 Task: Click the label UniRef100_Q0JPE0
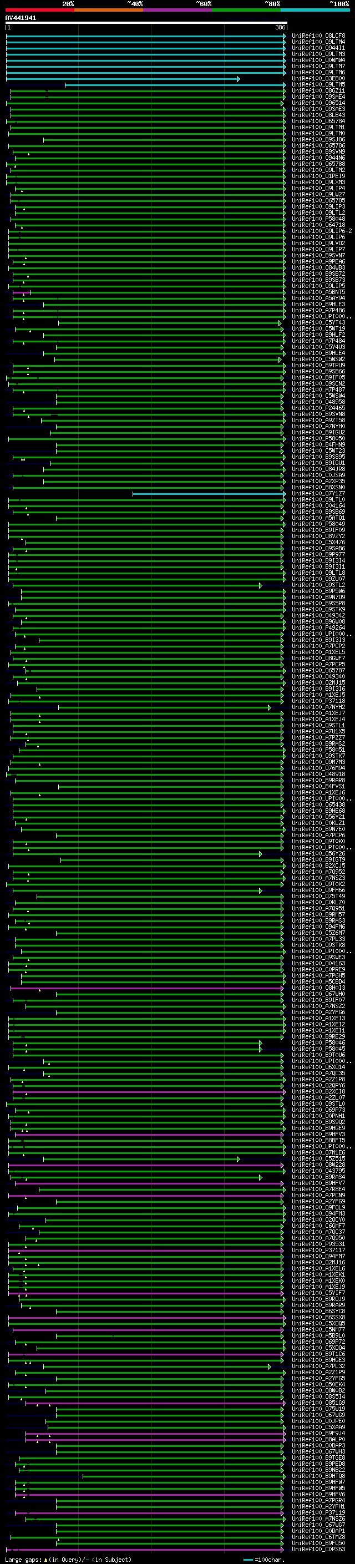pos(318,1421)
